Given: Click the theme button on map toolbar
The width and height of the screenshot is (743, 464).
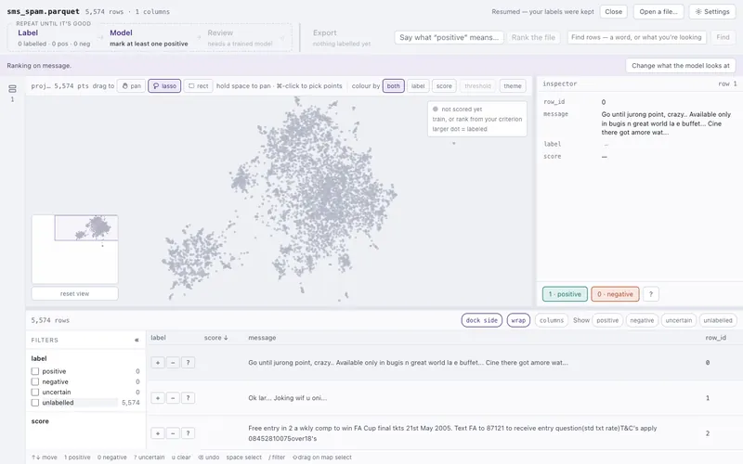Looking at the screenshot, I should 513,85.
